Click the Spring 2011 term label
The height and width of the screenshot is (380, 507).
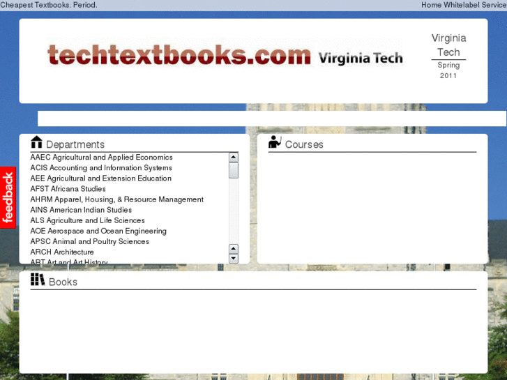click(x=448, y=70)
